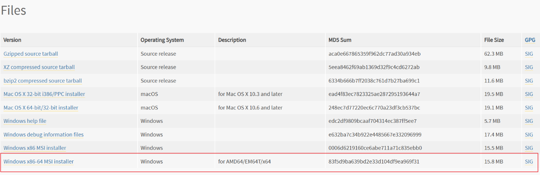This screenshot has width=540, height=175.
Task: Click the 62.3 MB file size
Action: [494, 54]
